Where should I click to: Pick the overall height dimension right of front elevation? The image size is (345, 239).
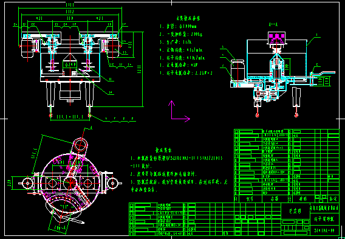[x=140, y=69]
